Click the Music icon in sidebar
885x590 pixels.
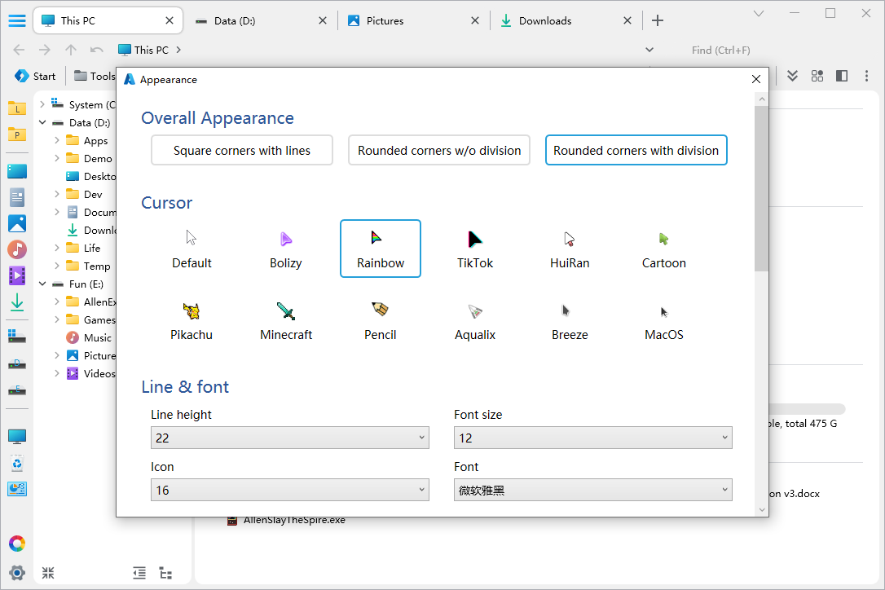(17, 249)
